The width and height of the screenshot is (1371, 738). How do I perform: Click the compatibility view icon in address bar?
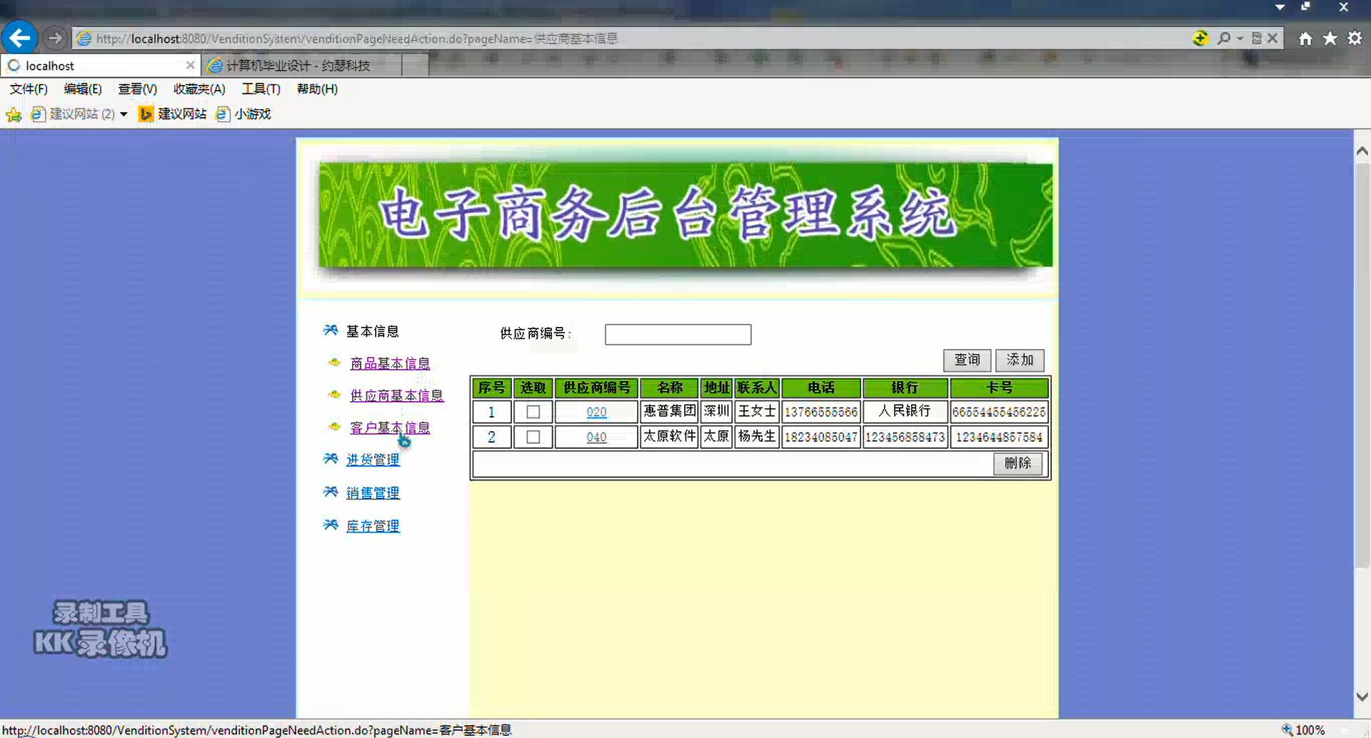(1257, 38)
